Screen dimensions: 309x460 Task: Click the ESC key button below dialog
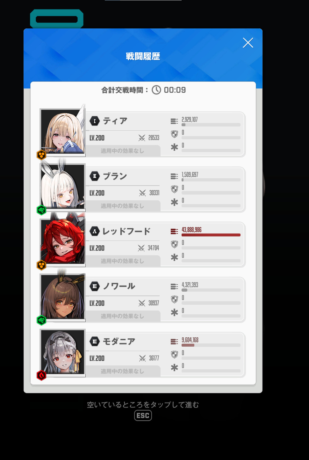click(x=143, y=416)
